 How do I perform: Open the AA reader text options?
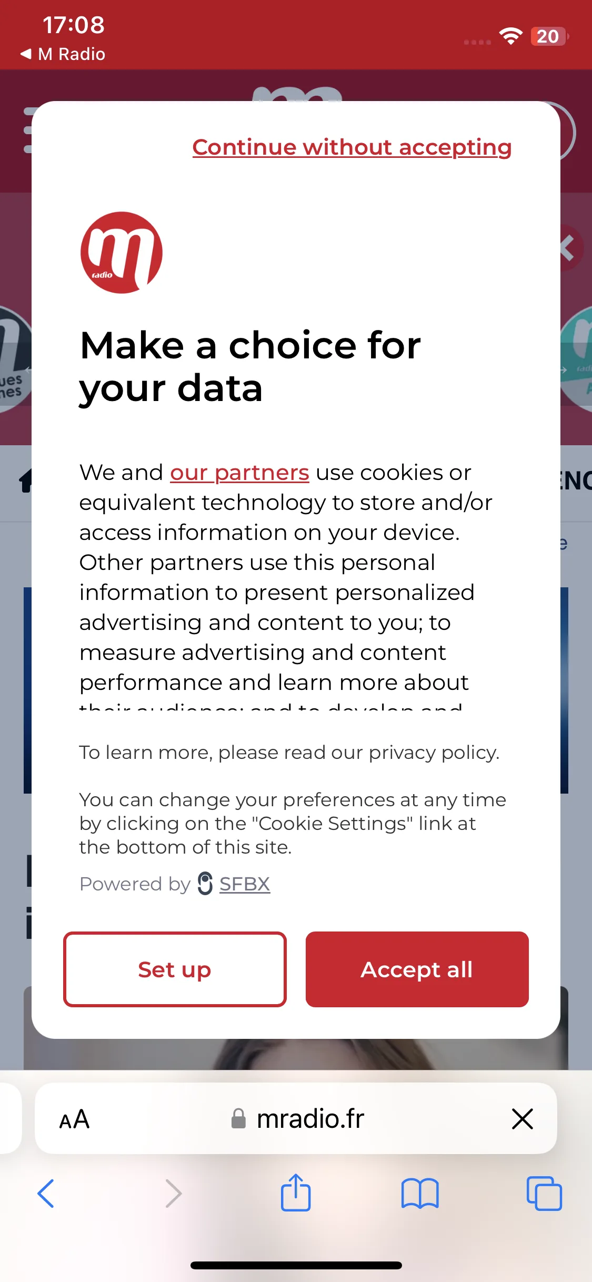pyautogui.click(x=74, y=1119)
